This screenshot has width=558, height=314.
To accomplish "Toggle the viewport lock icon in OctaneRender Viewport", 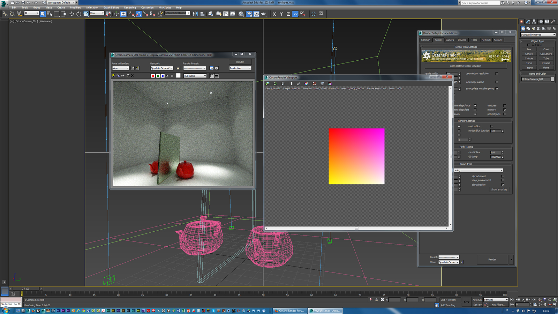I will (x=283, y=84).
